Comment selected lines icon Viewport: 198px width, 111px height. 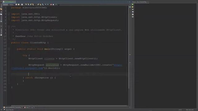coord(56,5)
